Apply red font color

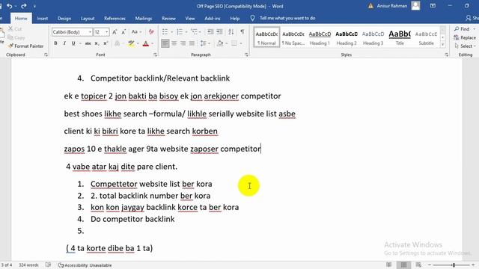(146, 43)
